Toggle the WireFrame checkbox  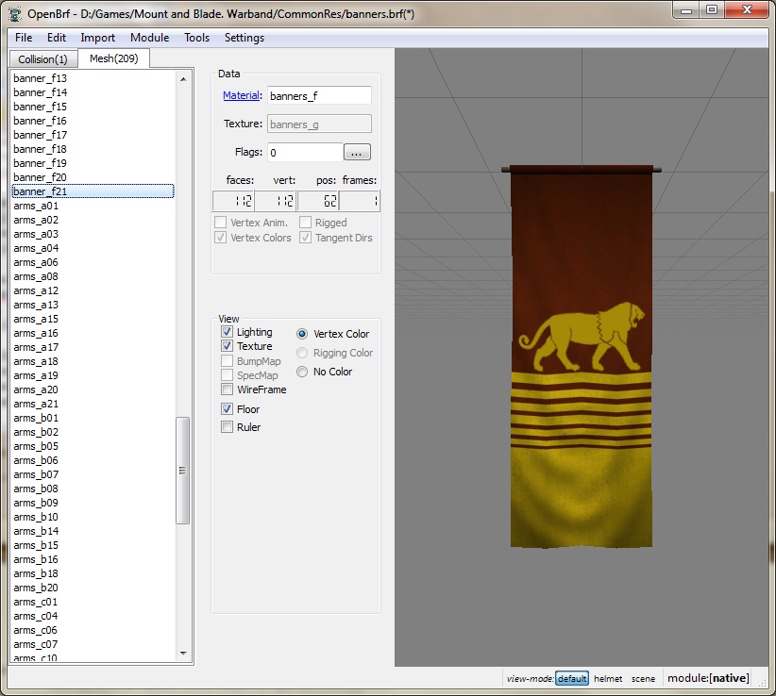pyautogui.click(x=227, y=389)
